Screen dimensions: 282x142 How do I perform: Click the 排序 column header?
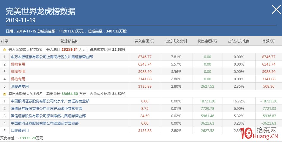click(x=5, y=41)
